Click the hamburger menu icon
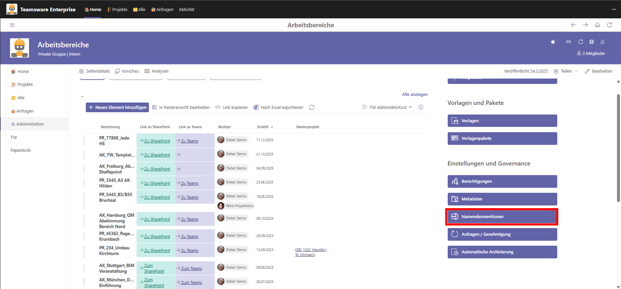Image resolution: width=621 pixels, height=289 pixels. tap(12, 25)
